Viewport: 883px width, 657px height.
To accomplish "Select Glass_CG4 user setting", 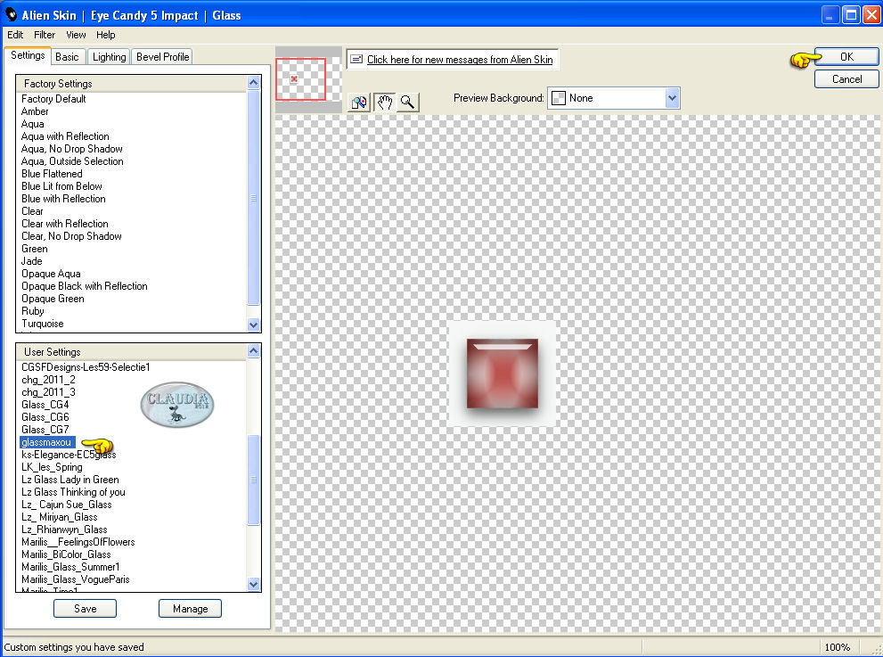I will point(45,405).
